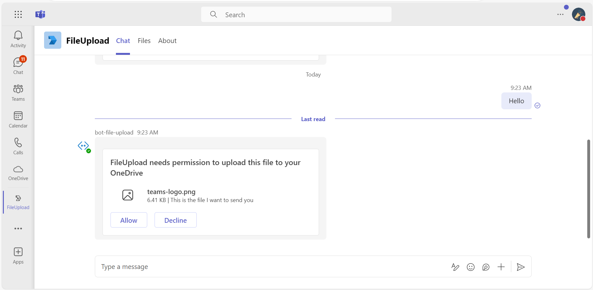
Task: Click the teams-logo.png file name
Action: click(x=171, y=192)
